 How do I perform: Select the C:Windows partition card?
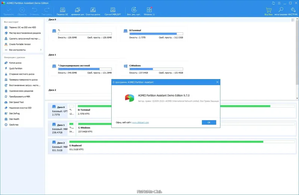[x=154, y=69]
